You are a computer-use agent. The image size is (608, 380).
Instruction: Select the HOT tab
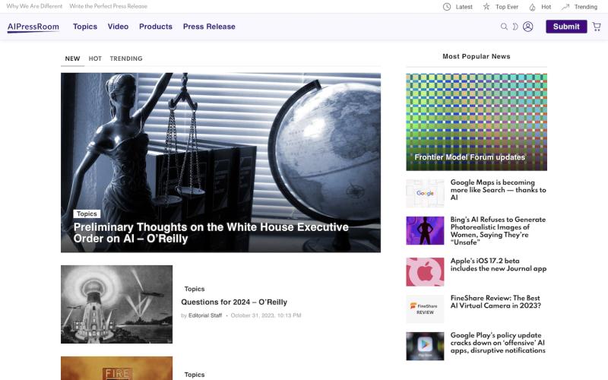tap(95, 59)
